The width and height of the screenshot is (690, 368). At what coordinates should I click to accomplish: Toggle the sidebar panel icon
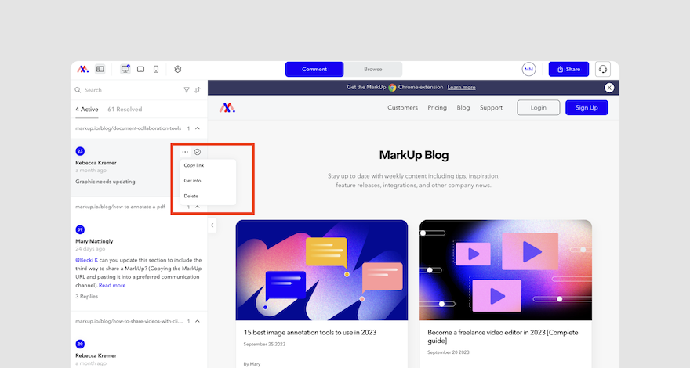[100, 69]
